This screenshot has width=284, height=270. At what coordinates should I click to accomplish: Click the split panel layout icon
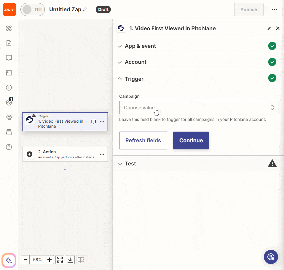[81, 260]
